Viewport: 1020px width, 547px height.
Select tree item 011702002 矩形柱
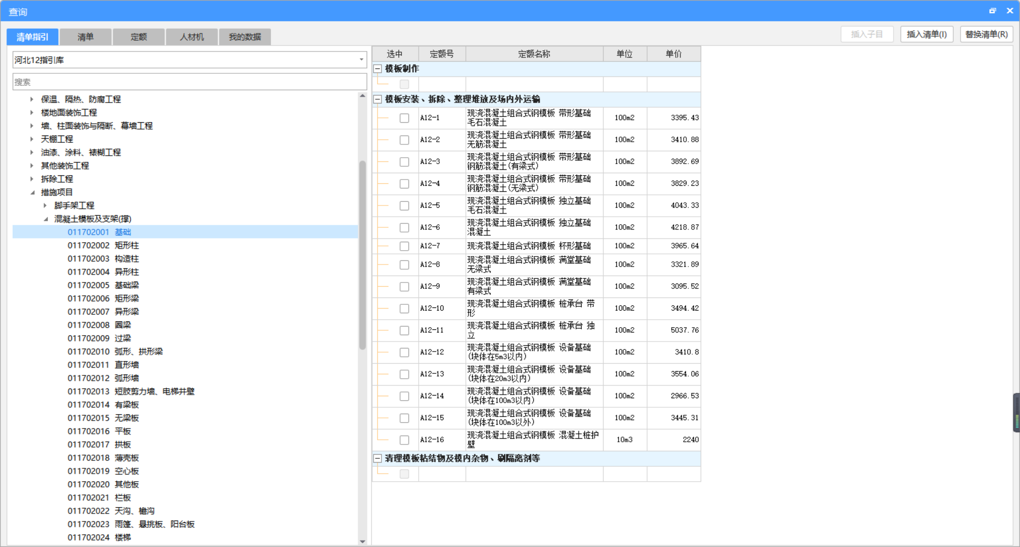pyautogui.click(x=103, y=245)
